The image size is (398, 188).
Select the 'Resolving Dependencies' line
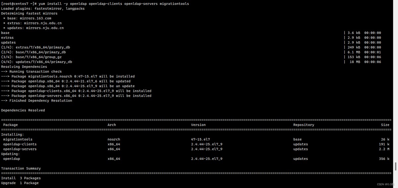(x=24, y=67)
